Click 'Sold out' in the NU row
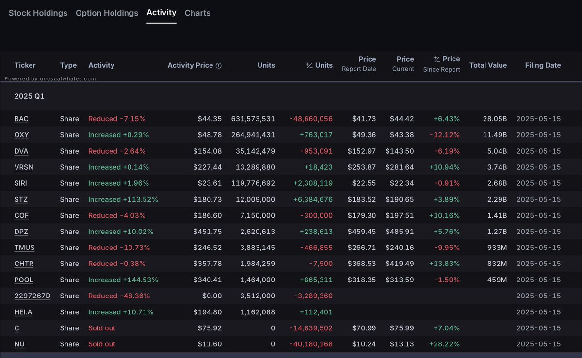This screenshot has height=358, width=582. pyautogui.click(x=102, y=344)
